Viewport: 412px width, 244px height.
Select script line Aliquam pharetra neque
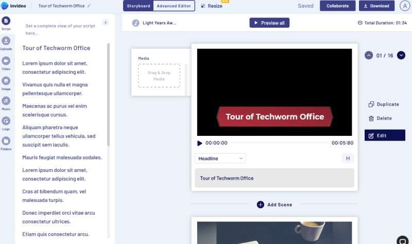[59, 136]
